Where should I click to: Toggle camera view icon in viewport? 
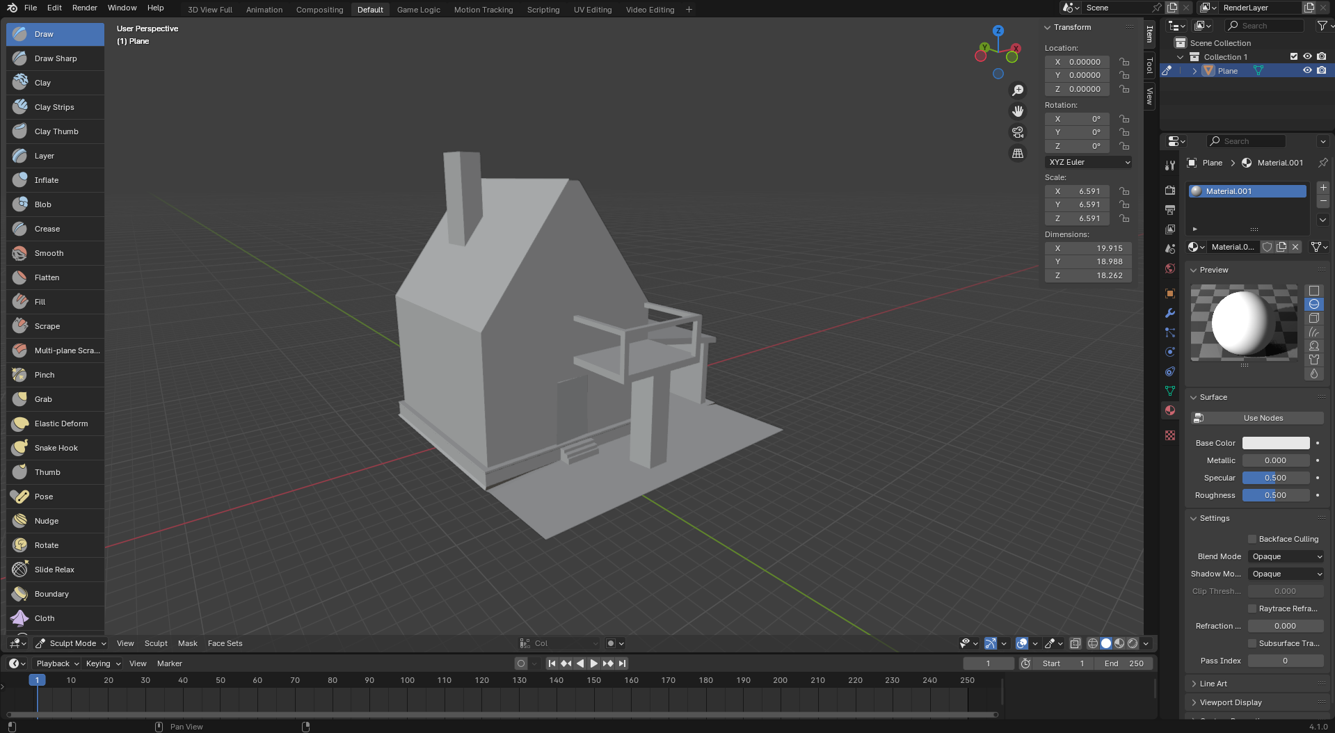point(1018,132)
